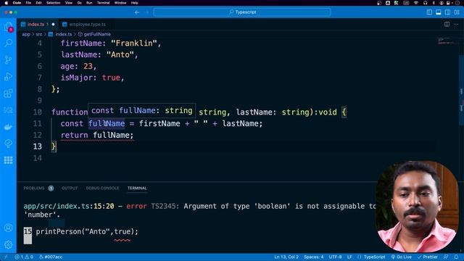The width and height of the screenshot is (464, 261).
Task: Open the editor more actions ellipsis
Action: tap(456, 24)
